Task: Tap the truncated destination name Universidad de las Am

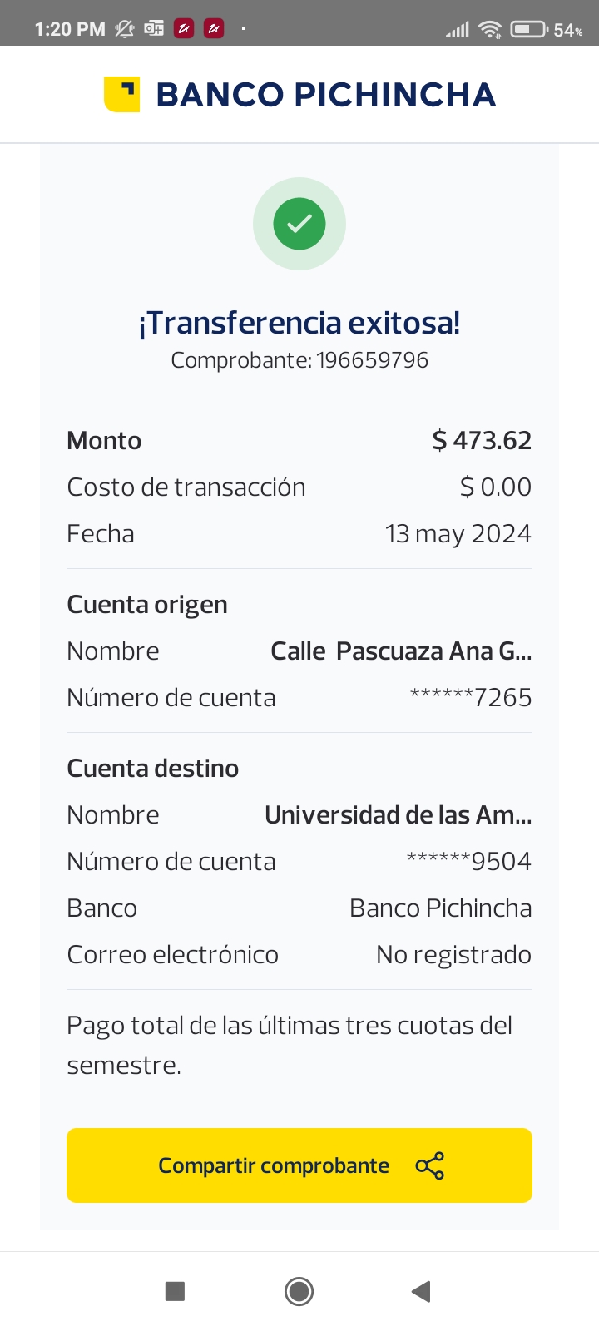Action: pyautogui.click(x=398, y=814)
